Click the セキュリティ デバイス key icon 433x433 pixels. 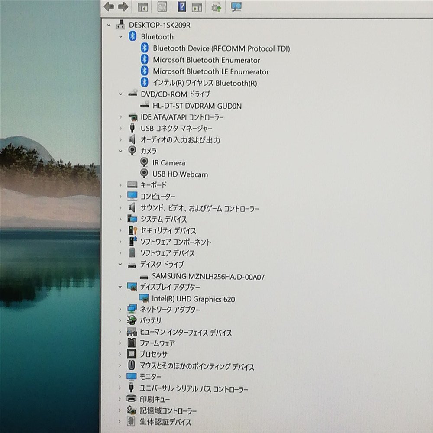132,230
